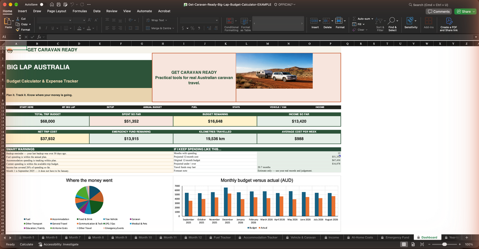479x249 pixels.
Task: Click the font colour A swatch
Action: (x=89, y=28)
